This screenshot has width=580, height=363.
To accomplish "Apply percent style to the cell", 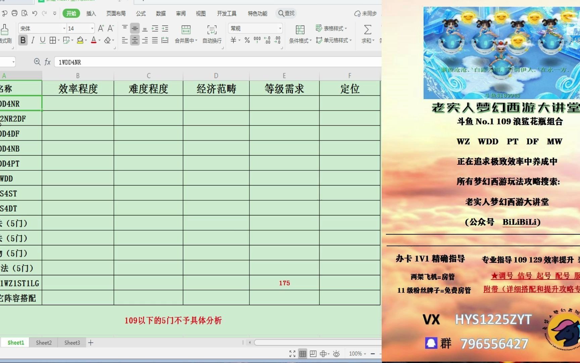I will coord(247,40).
